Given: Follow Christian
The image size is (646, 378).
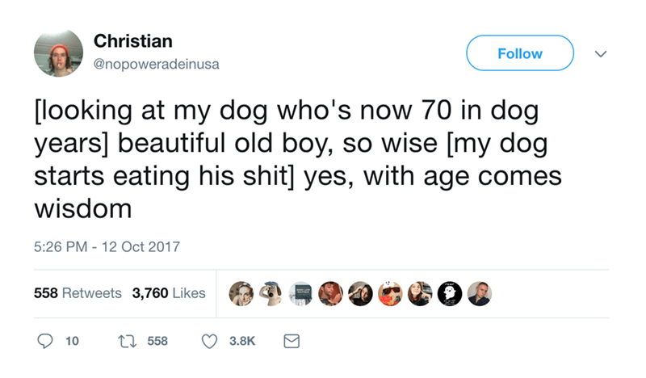Looking at the screenshot, I should (x=519, y=53).
